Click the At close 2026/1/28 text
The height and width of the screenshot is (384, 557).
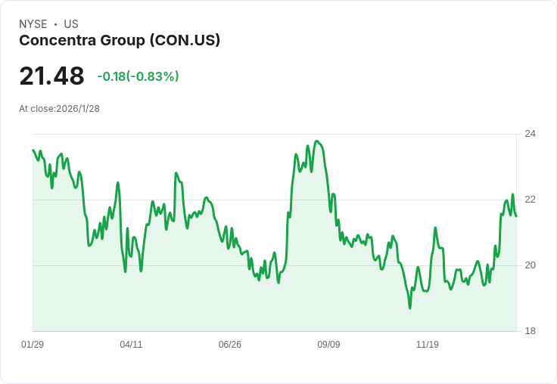[x=59, y=108]
